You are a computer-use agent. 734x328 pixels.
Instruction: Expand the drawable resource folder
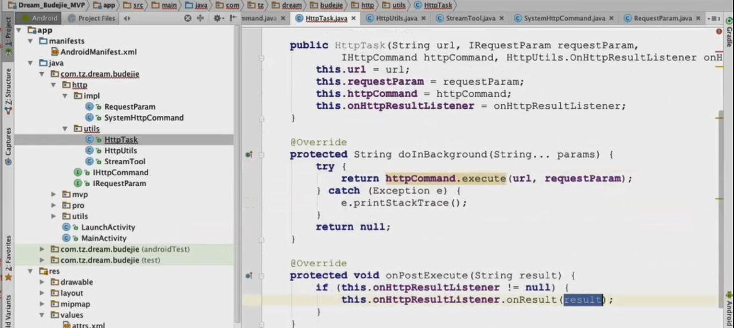(42, 282)
